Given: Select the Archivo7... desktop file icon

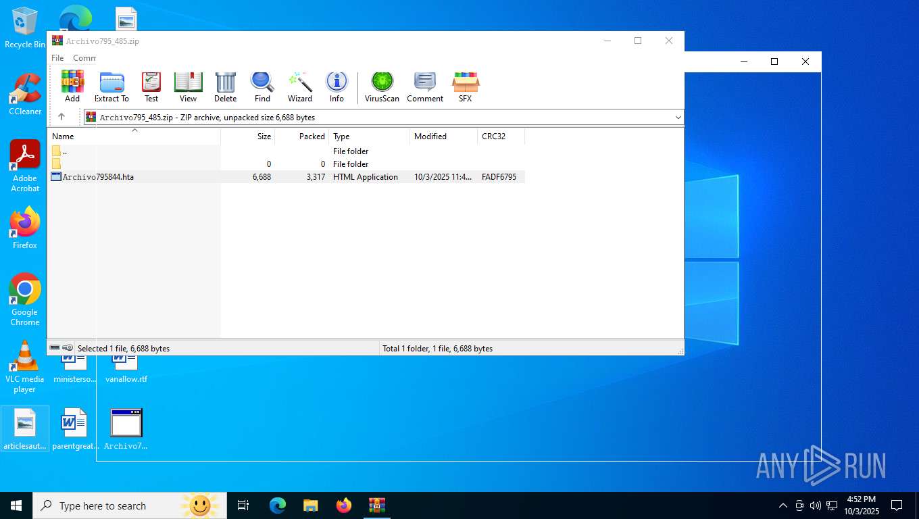Looking at the screenshot, I should 126,429.
